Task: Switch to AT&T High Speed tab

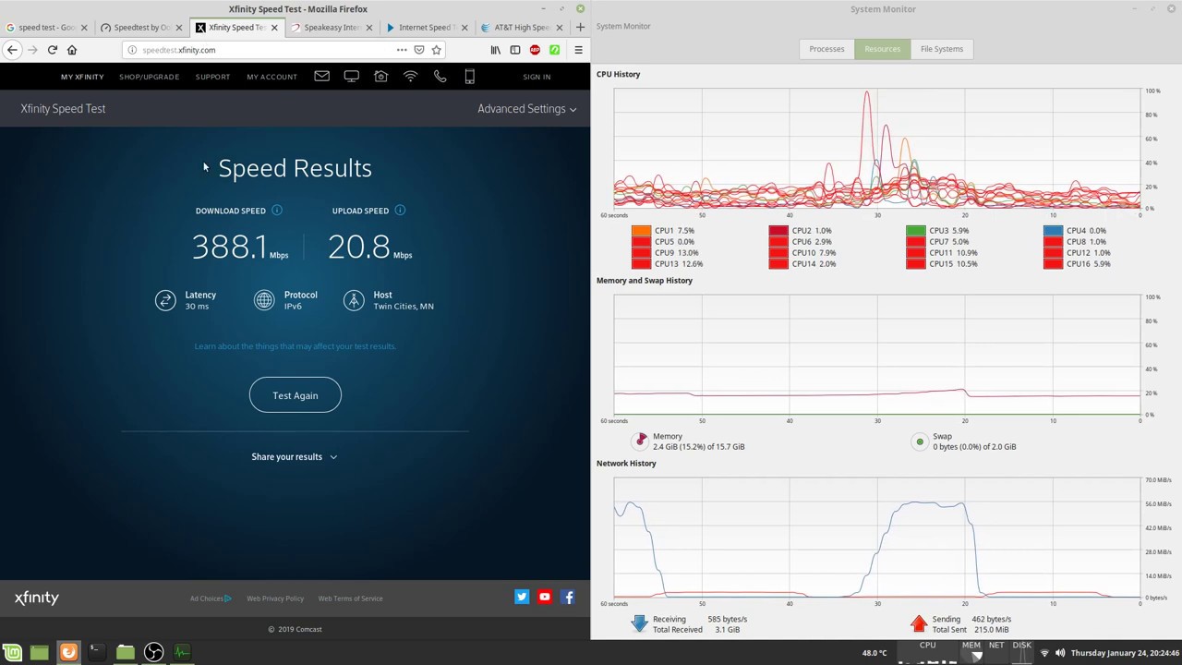Action: tap(521, 27)
